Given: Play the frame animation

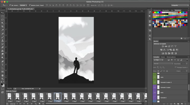Looking at the screenshot, I should (x=28, y=104).
